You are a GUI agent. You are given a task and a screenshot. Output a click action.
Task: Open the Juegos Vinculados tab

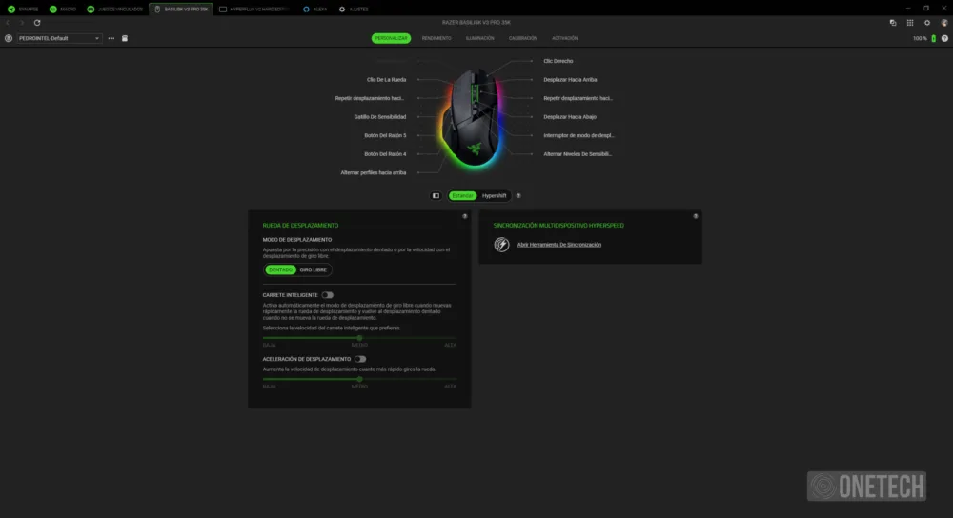[x=115, y=10]
